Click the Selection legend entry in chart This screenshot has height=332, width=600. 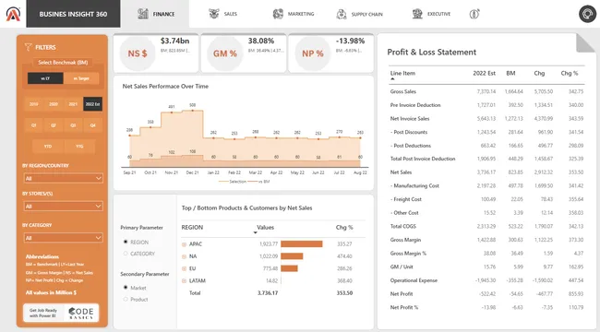click(x=233, y=182)
